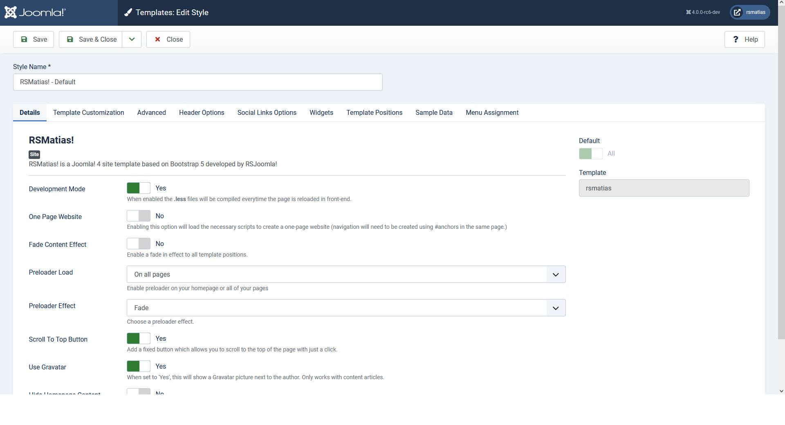Toggle One Page Website switch
Image resolution: width=785 pixels, height=425 pixels.
pyautogui.click(x=139, y=216)
